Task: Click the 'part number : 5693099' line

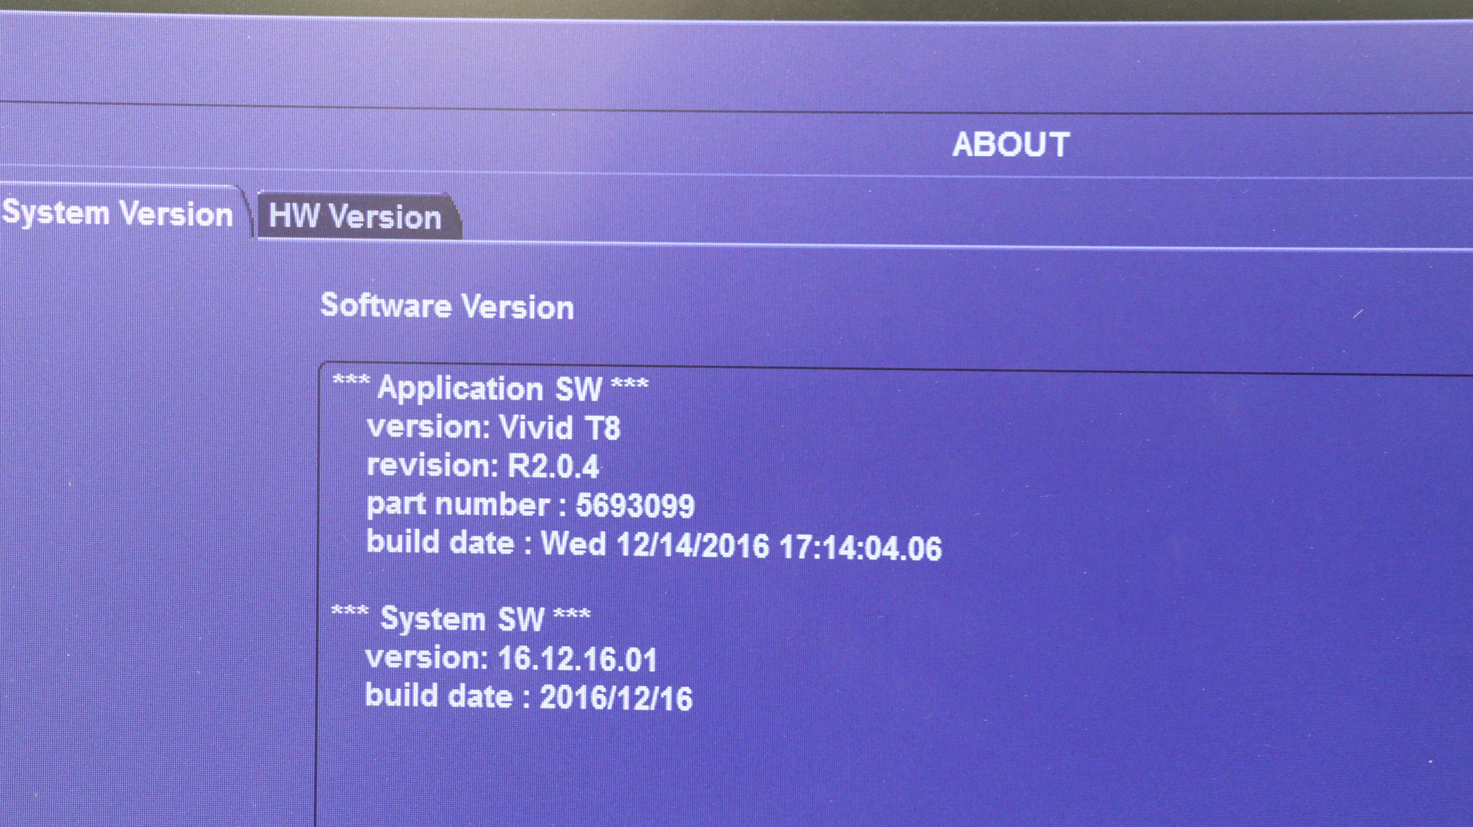Action: [x=531, y=504]
